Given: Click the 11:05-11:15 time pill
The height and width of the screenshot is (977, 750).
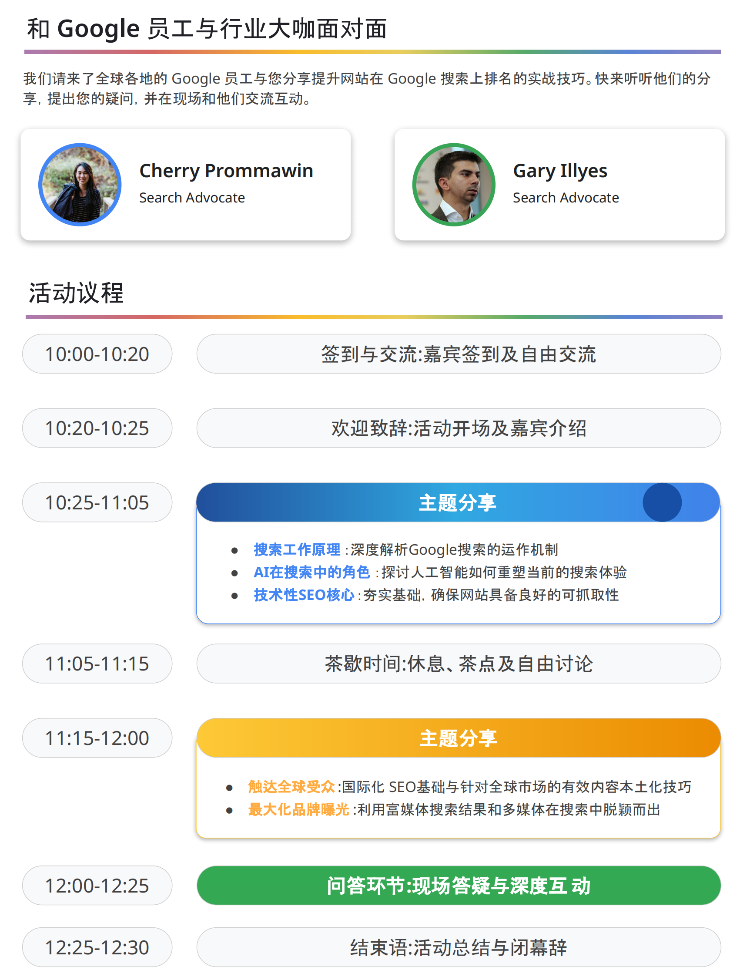Looking at the screenshot, I should (97, 664).
